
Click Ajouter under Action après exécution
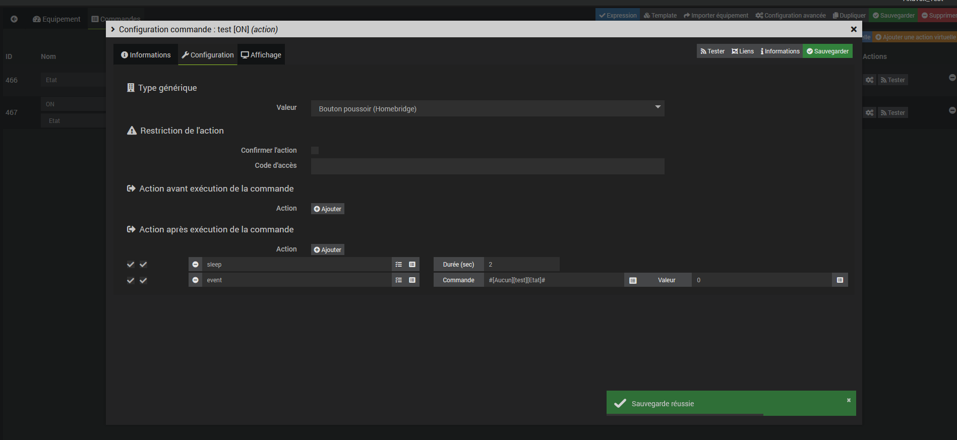328,250
